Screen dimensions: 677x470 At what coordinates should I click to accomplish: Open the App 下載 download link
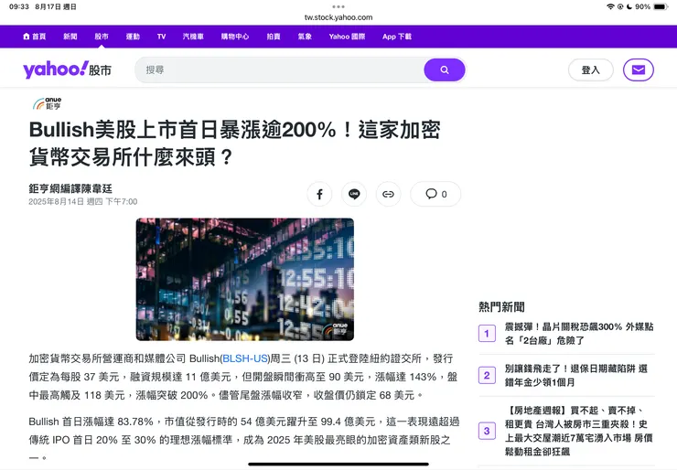(x=397, y=37)
